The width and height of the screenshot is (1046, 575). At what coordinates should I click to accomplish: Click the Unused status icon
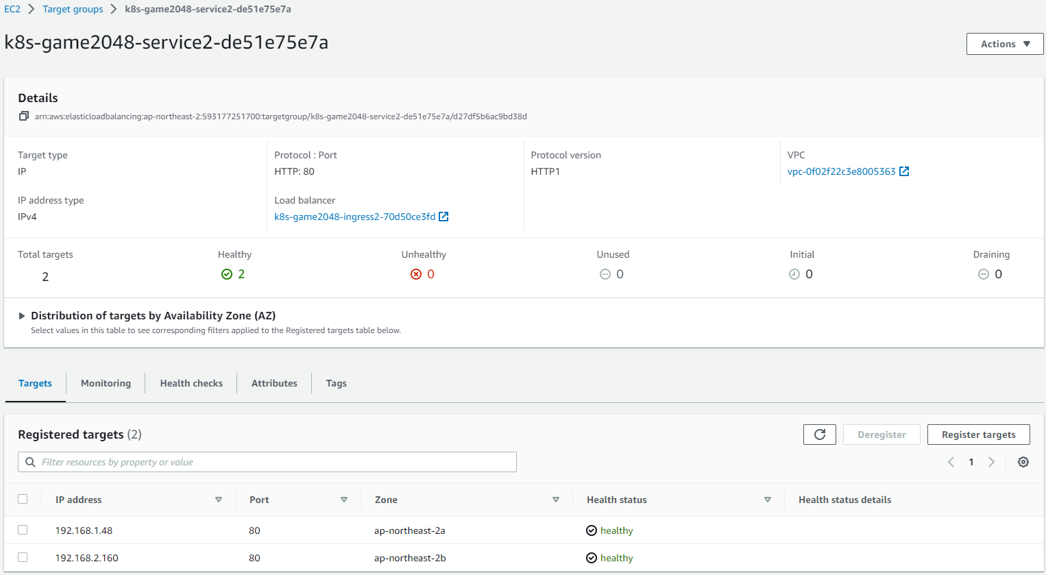[605, 274]
